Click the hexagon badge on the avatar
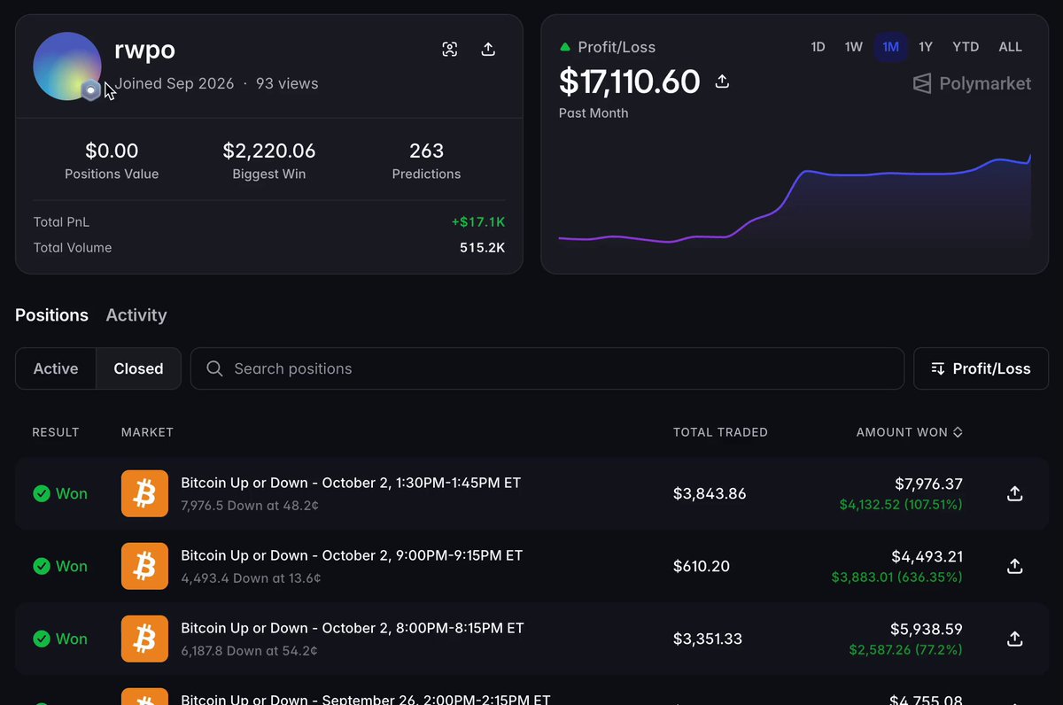This screenshot has height=705, width=1063. point(90,89)
